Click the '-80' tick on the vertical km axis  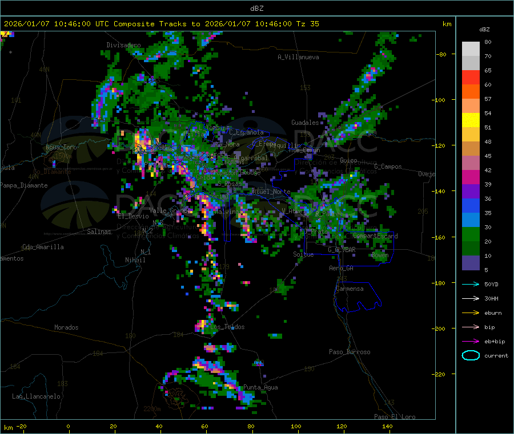point(441,54)
